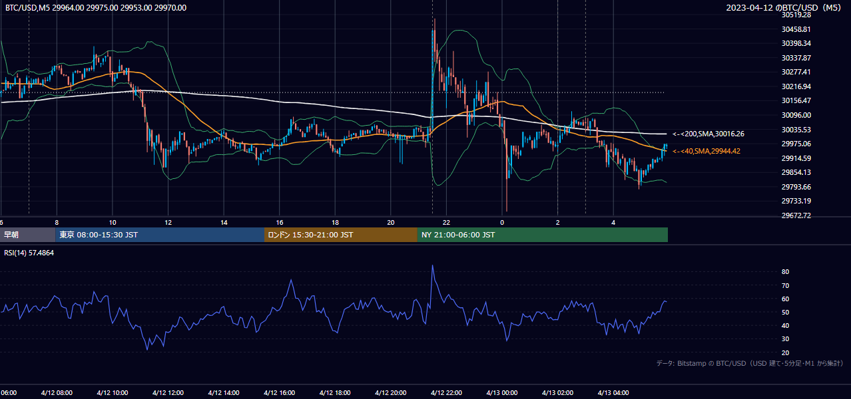Click price scale value 30156.47

pyautogui.click(x=796, y=100)
